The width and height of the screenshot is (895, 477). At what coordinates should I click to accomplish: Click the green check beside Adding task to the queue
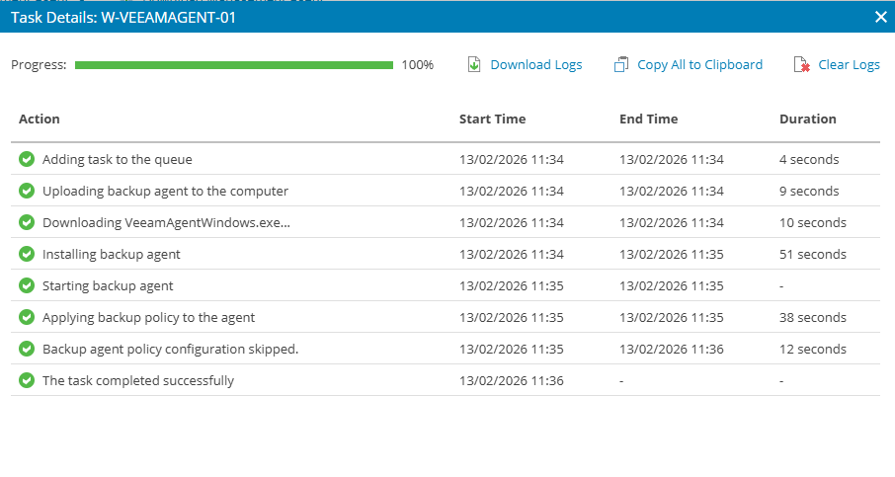click(27, 159)
